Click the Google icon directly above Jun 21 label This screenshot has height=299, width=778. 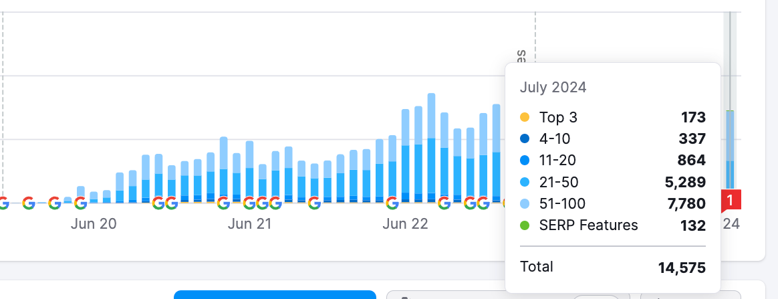(249, 203)
